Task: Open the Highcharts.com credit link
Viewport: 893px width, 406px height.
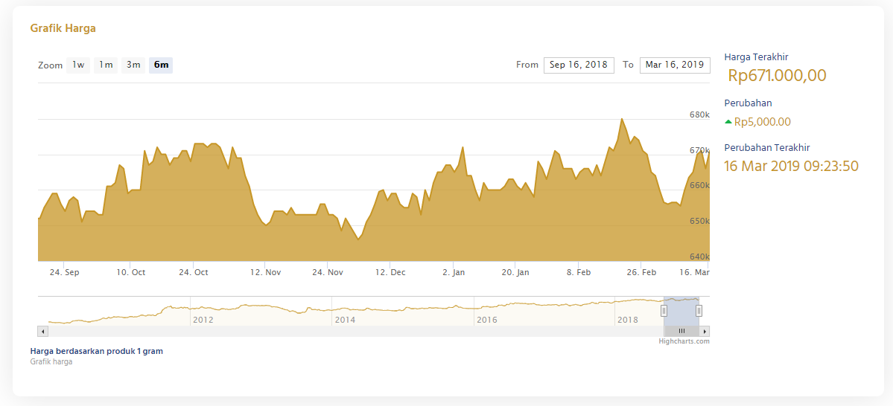Action: click(684, 341)
